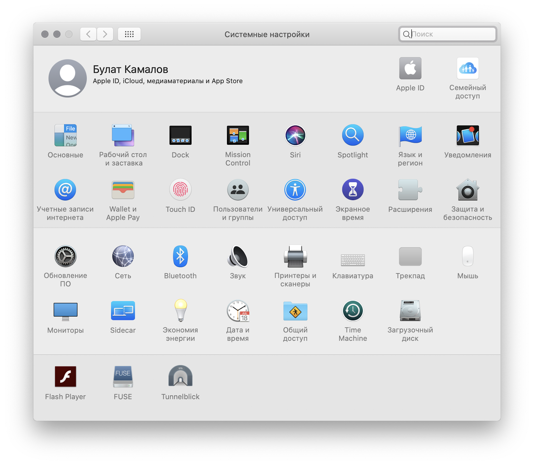Open Spotlight preferences

click(x=353, y=135)
